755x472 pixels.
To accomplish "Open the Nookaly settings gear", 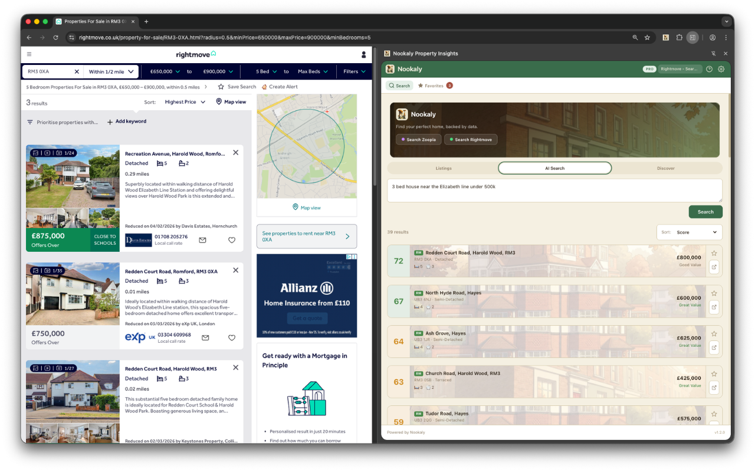I will [x=721, y=68].
